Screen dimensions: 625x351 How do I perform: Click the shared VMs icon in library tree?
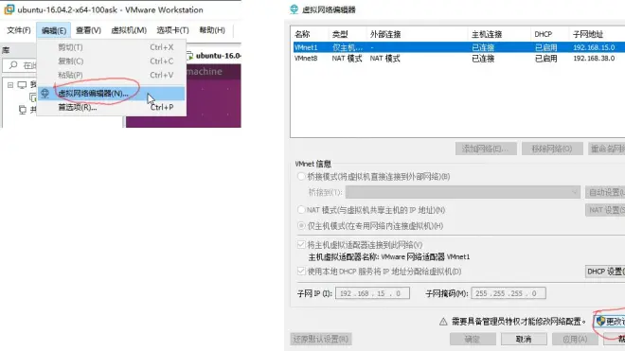23,110
